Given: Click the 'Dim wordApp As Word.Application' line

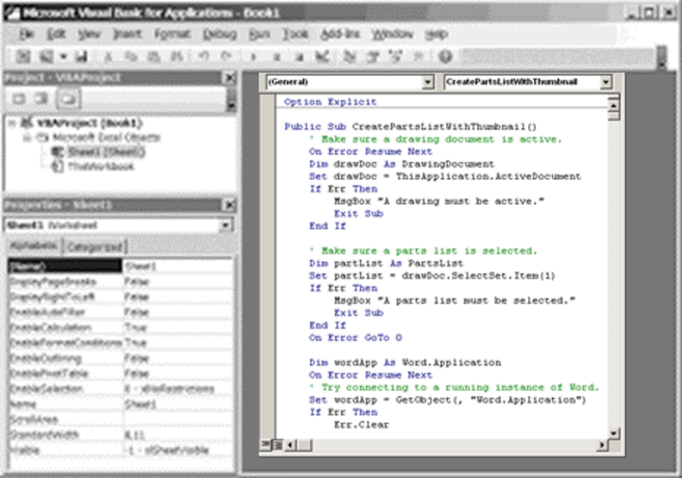Looking at the screenshot, I should coord(405,362).
